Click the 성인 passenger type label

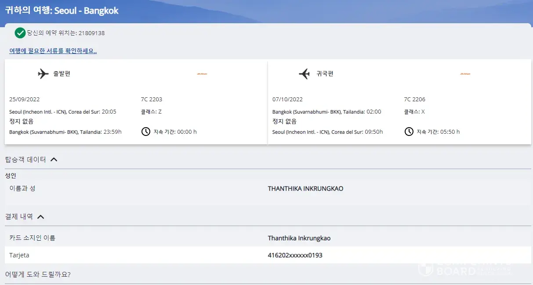click(x=11, y=176)
